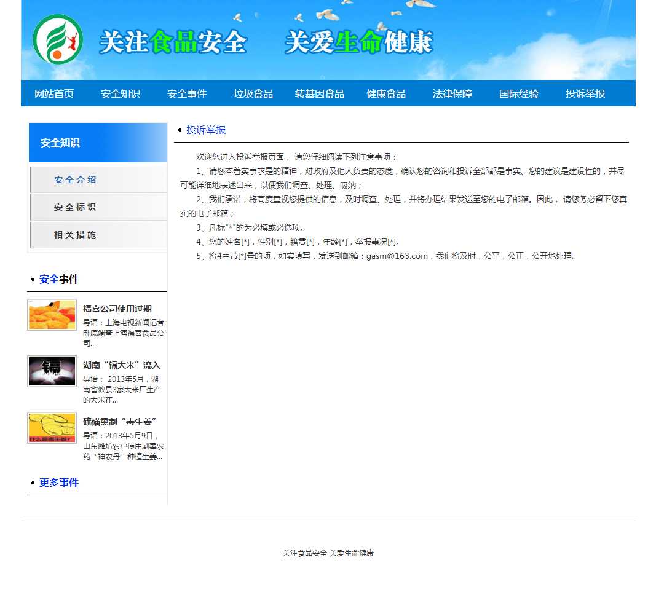Screen dimensions: 656x592
Task: Open the fried food news thumbnail
Action: tap(52, 315)
